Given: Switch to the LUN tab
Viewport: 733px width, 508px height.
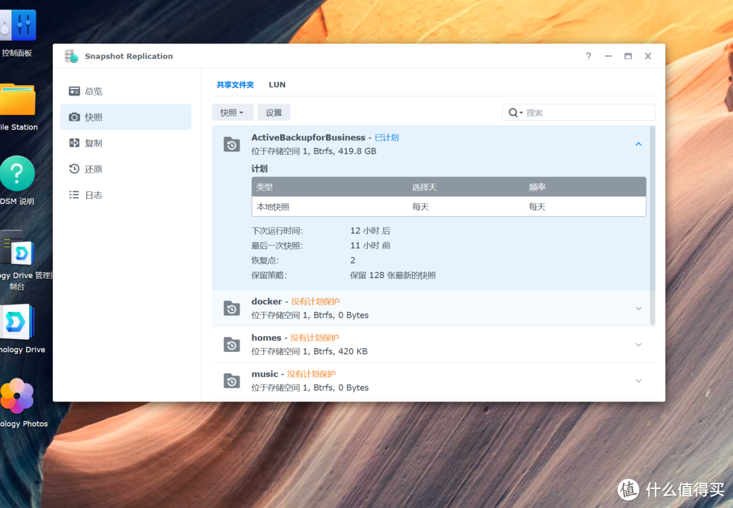Looking at the screenshot, I should [x=277, y=85].
